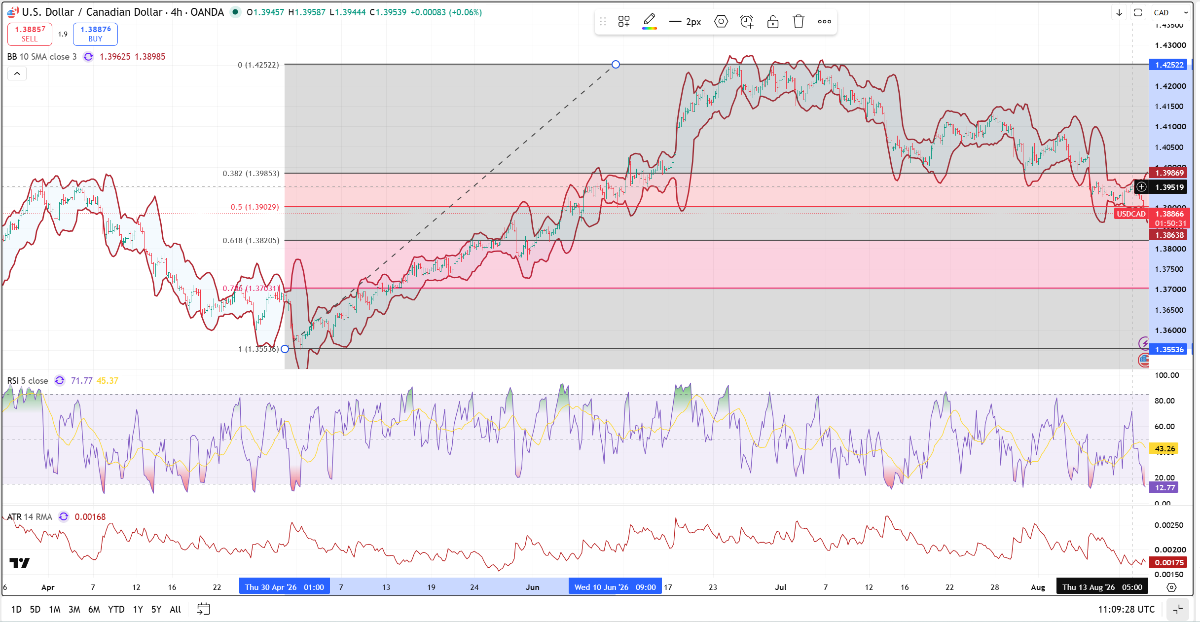Open the CAD currency dropdown

tap(1171, 12)
